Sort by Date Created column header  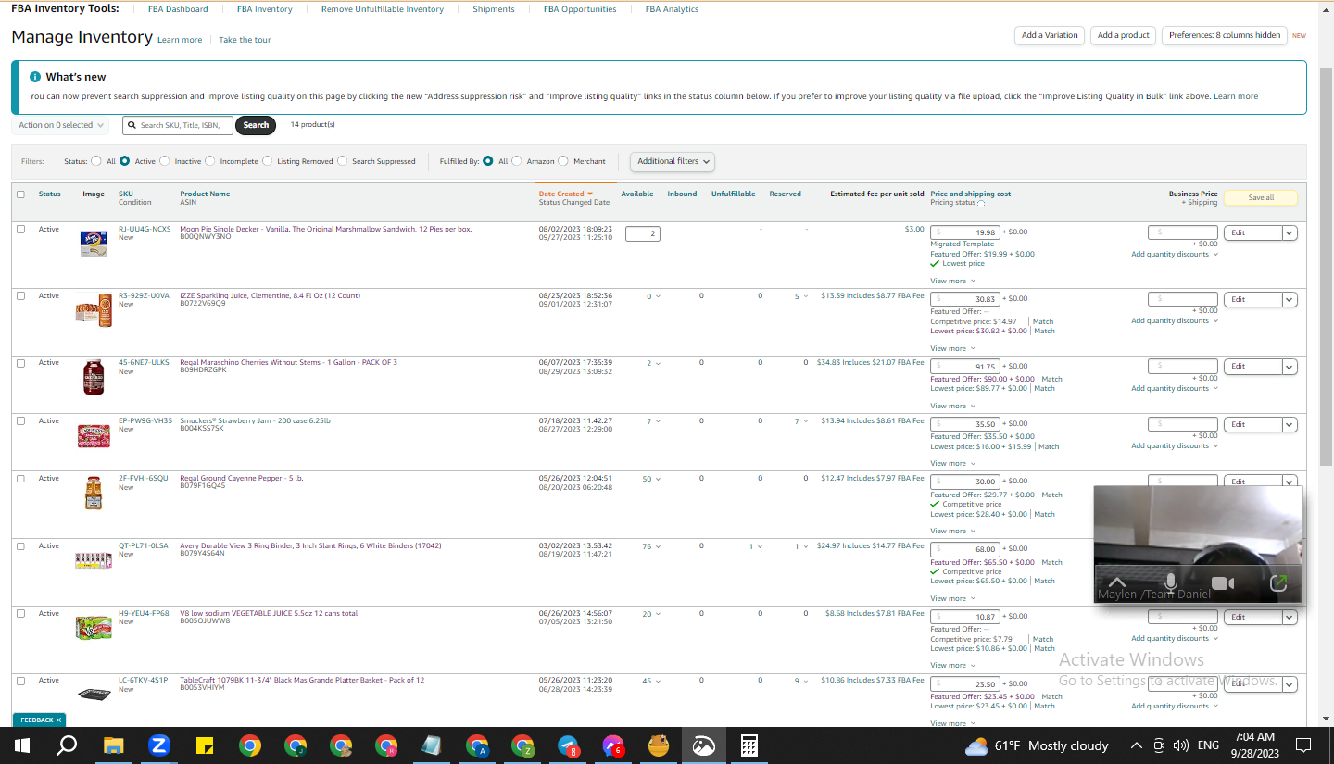coord(565,194)
